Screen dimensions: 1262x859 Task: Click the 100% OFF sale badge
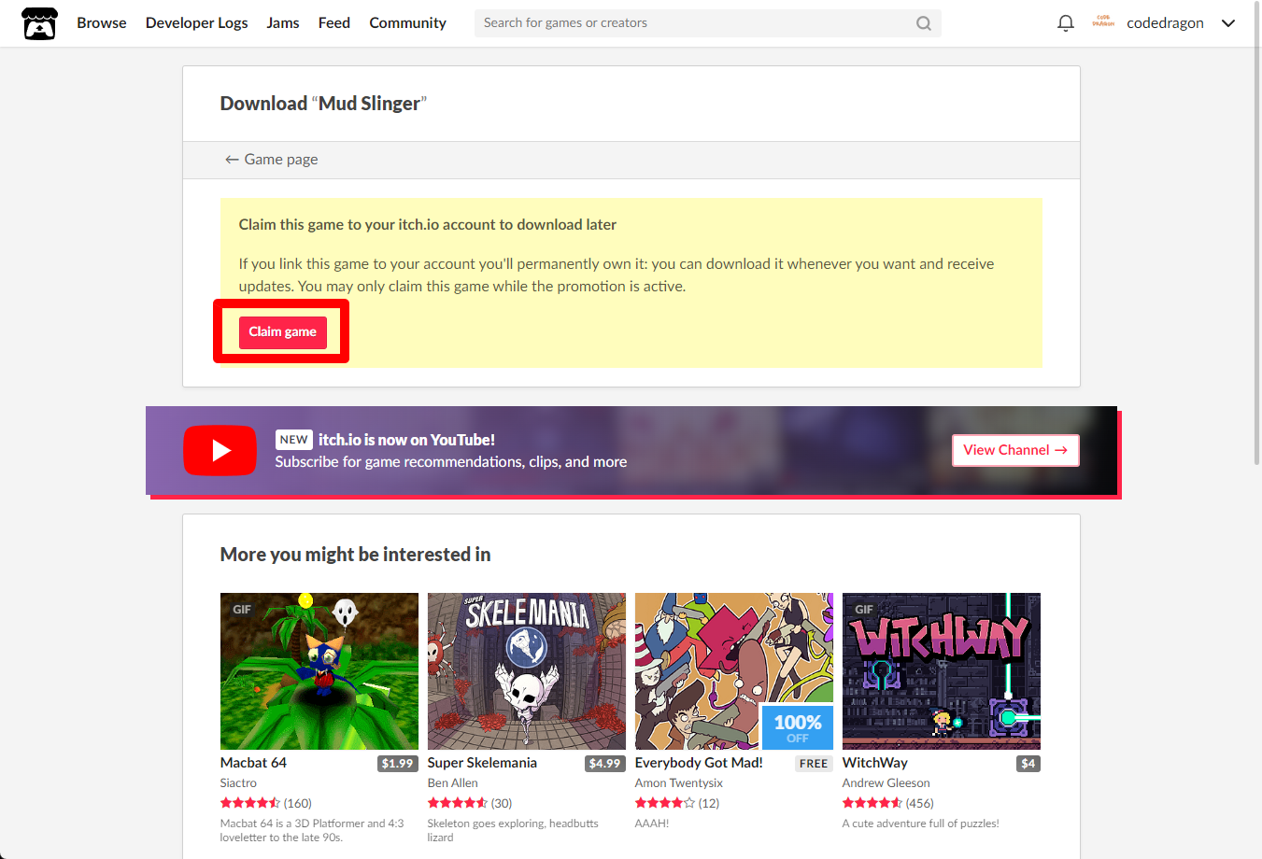point(798,728)
